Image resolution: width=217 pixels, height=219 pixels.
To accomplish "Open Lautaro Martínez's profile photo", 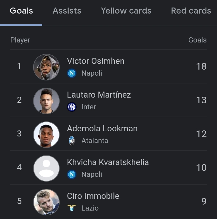I will pyautogui.click(x=46, y=101).
